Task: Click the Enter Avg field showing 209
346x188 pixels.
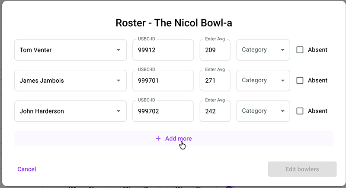Action: point(215,50)
